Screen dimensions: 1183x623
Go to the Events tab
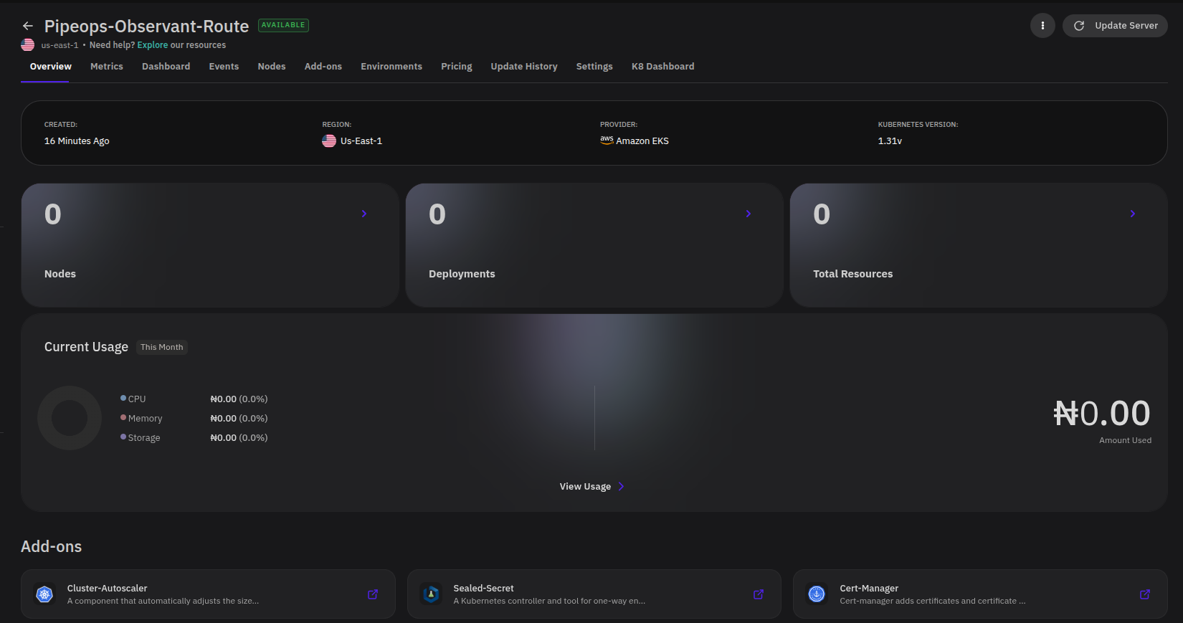(x=224, y=67)
